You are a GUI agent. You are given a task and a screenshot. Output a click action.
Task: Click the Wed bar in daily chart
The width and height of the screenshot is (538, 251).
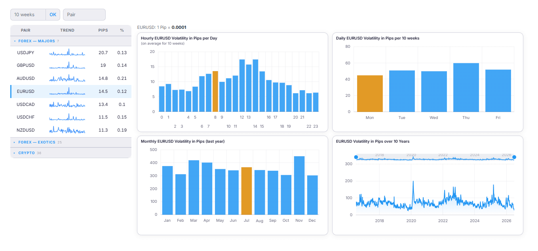point(434,91)
